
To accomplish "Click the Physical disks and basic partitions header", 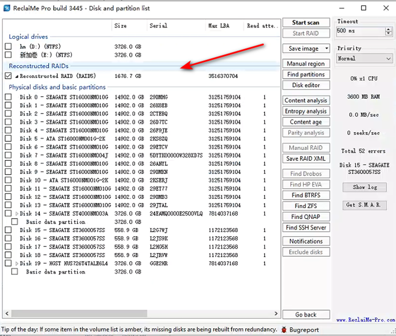I will pos(57,87).
